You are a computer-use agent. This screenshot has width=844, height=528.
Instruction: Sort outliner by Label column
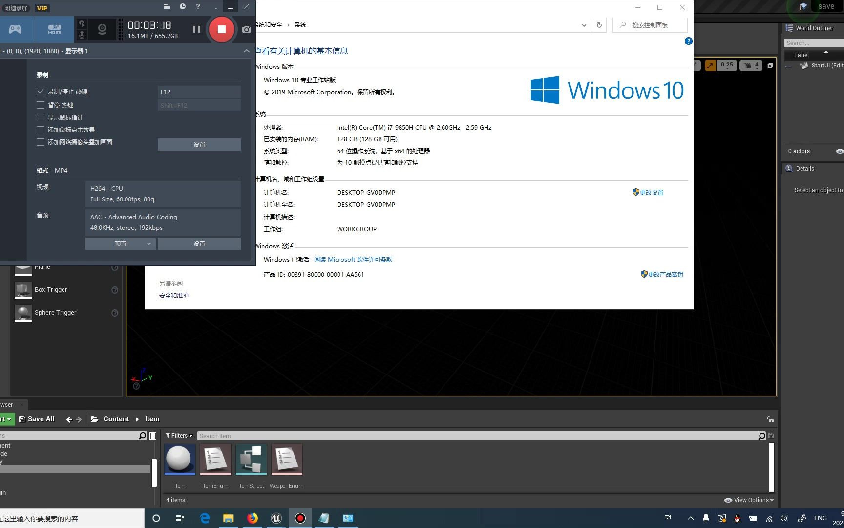(x=802, y=55)
